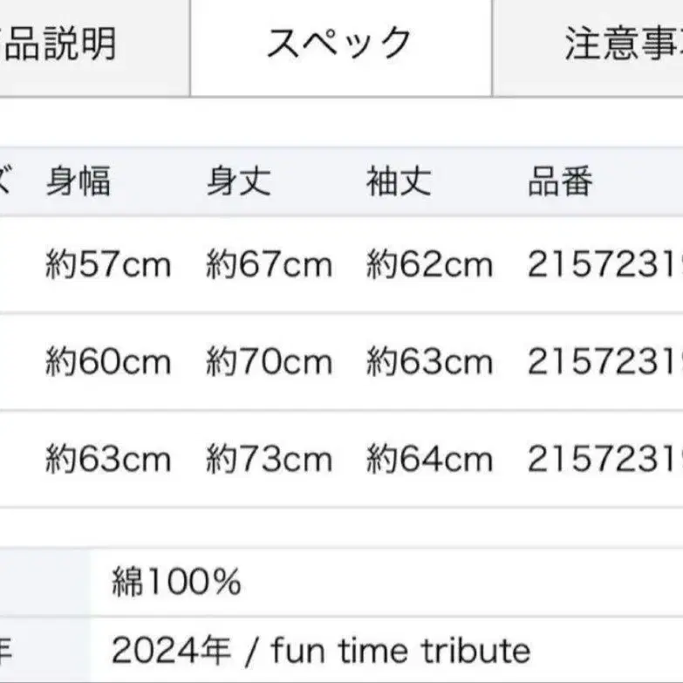Click the 綿100% material value
The image size is (683, 683).
pos(176,582)
